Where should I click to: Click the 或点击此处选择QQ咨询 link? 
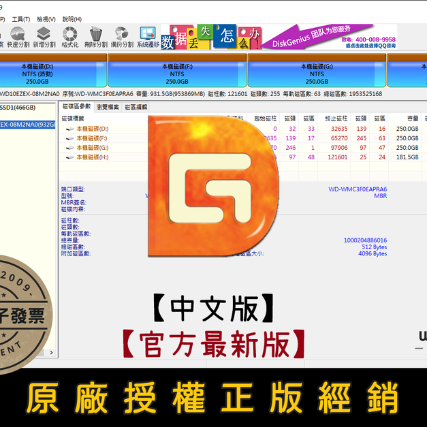pos(370,46)
